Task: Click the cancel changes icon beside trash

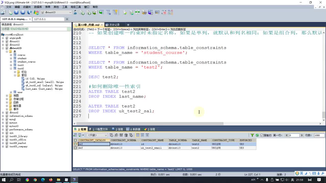Action: tap(131, 135)
